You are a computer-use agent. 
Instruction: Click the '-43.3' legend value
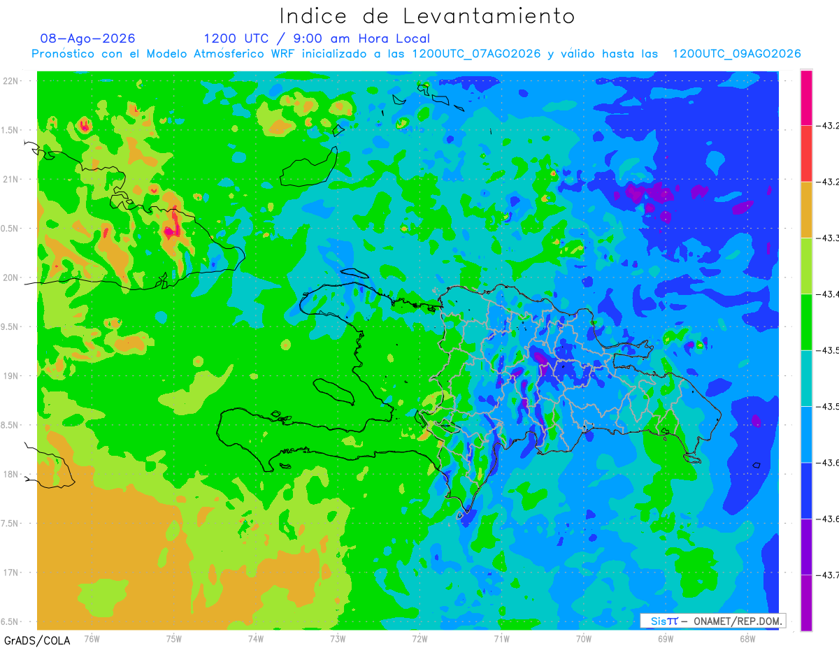click(827, 238)
